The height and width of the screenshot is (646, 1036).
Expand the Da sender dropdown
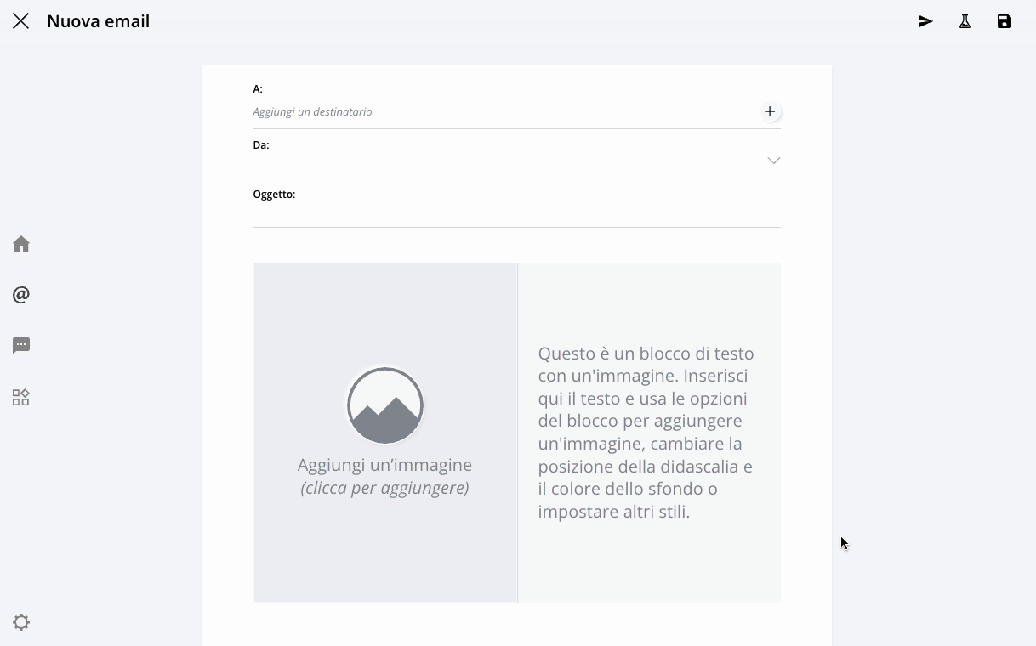click(x=773, y=160)
